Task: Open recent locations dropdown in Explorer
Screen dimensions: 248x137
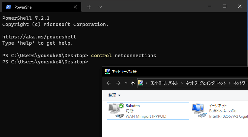Action: [126, 83]
